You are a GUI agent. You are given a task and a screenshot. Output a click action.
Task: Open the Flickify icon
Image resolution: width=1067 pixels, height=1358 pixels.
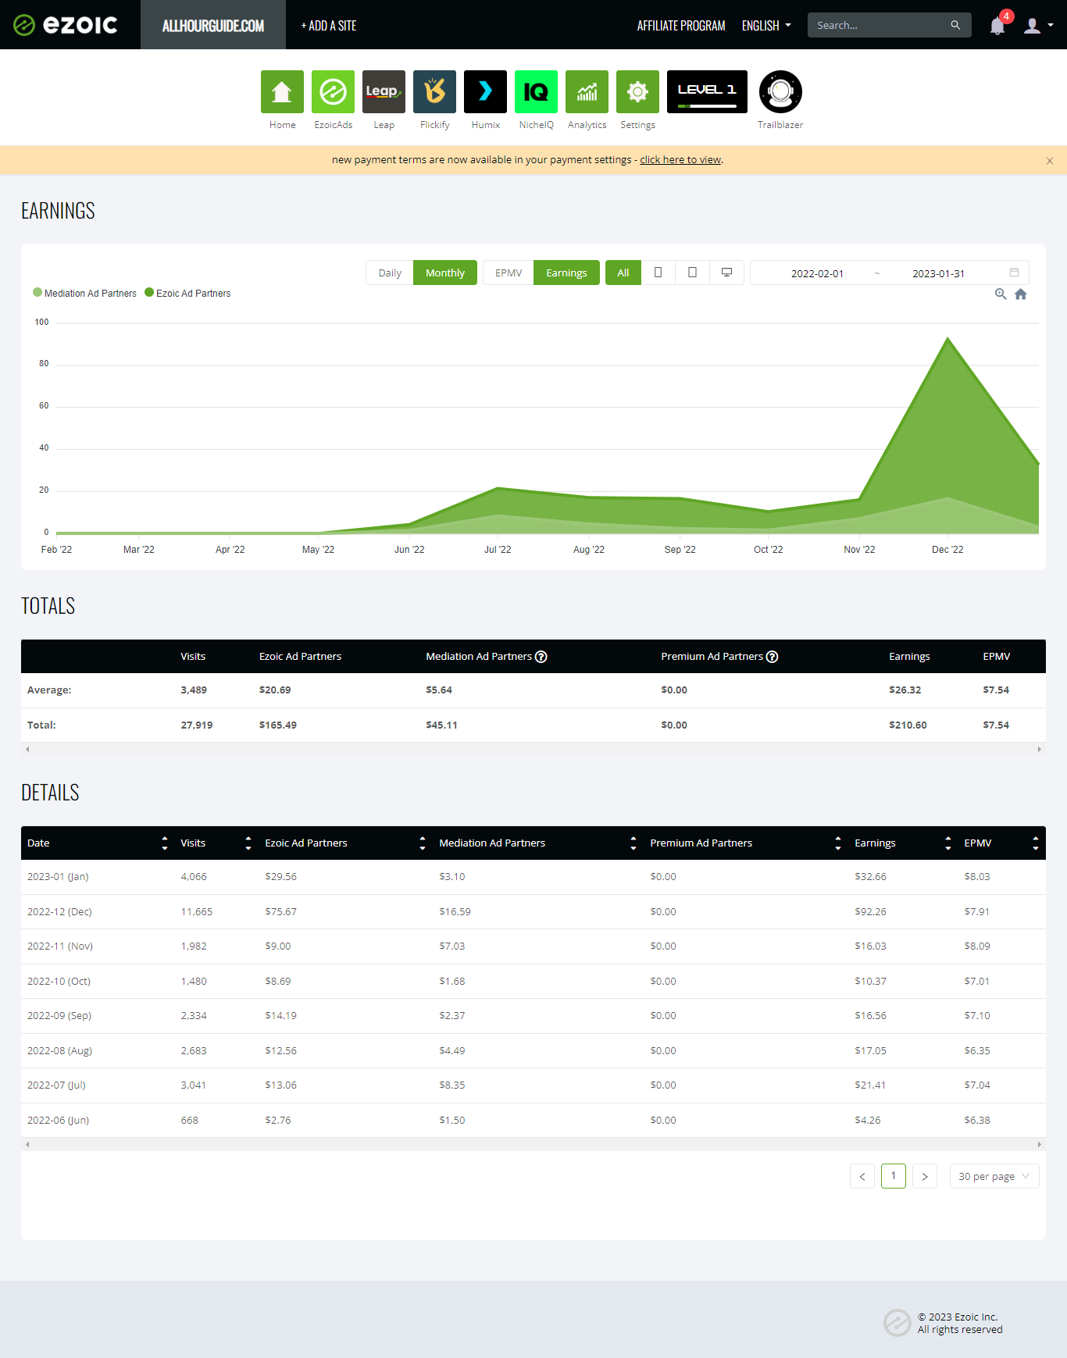click(x=434, y=91)
